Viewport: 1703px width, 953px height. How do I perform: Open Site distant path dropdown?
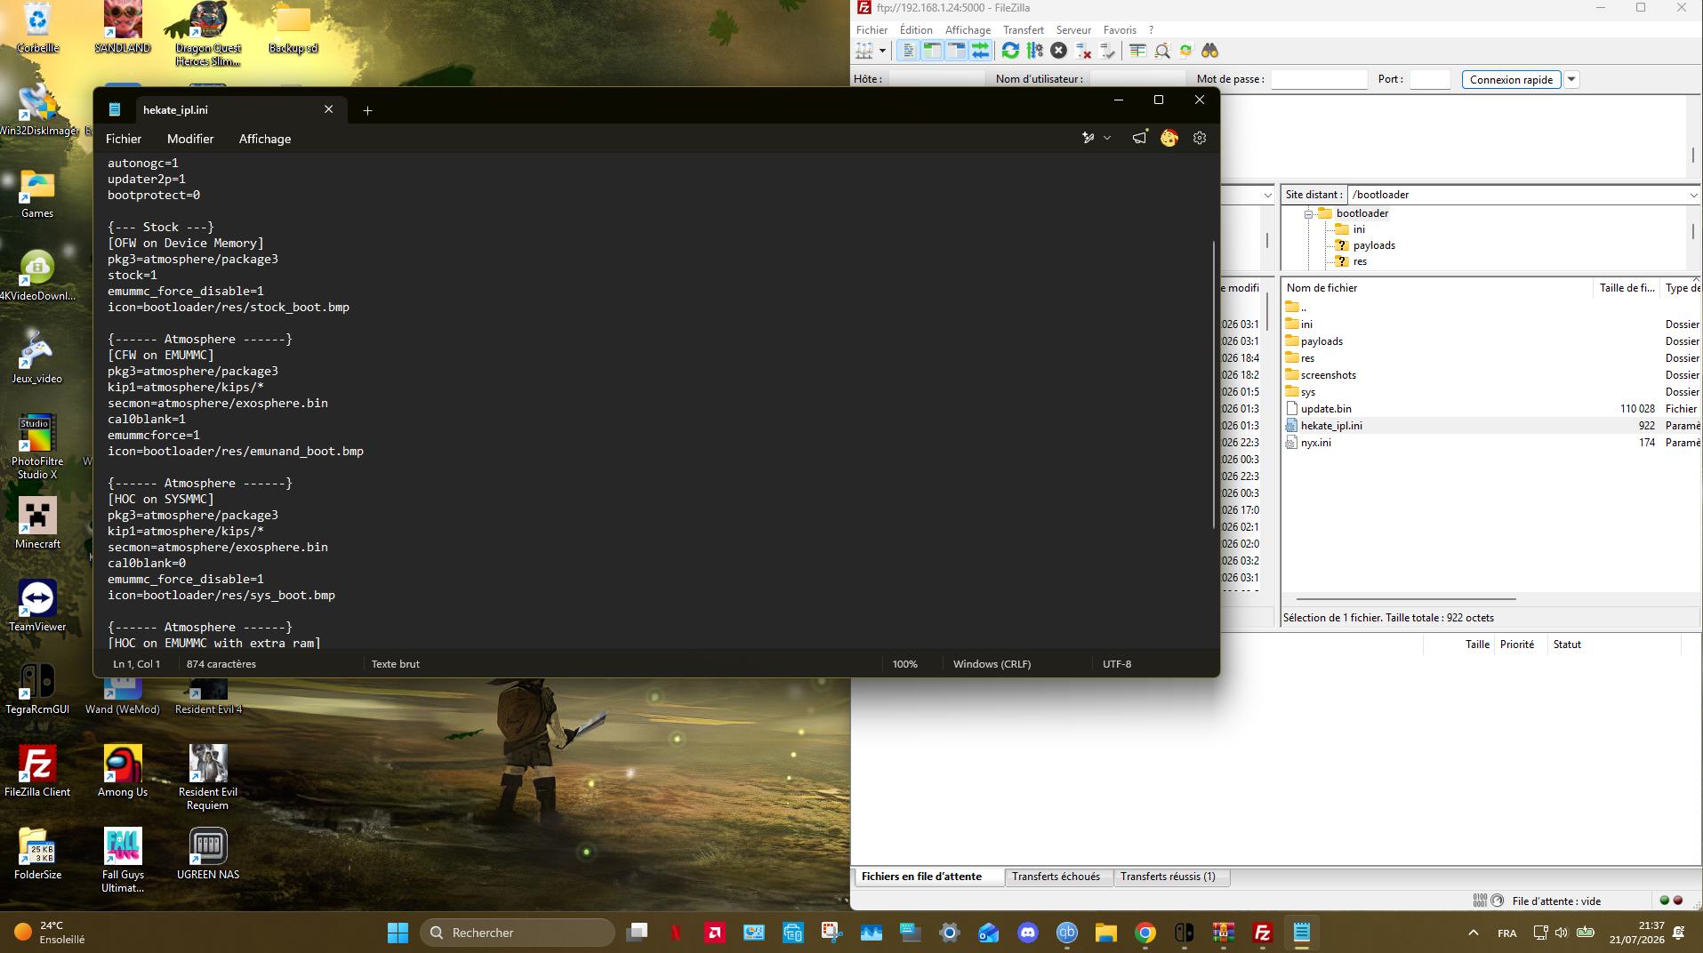(x=1693, y=195)
